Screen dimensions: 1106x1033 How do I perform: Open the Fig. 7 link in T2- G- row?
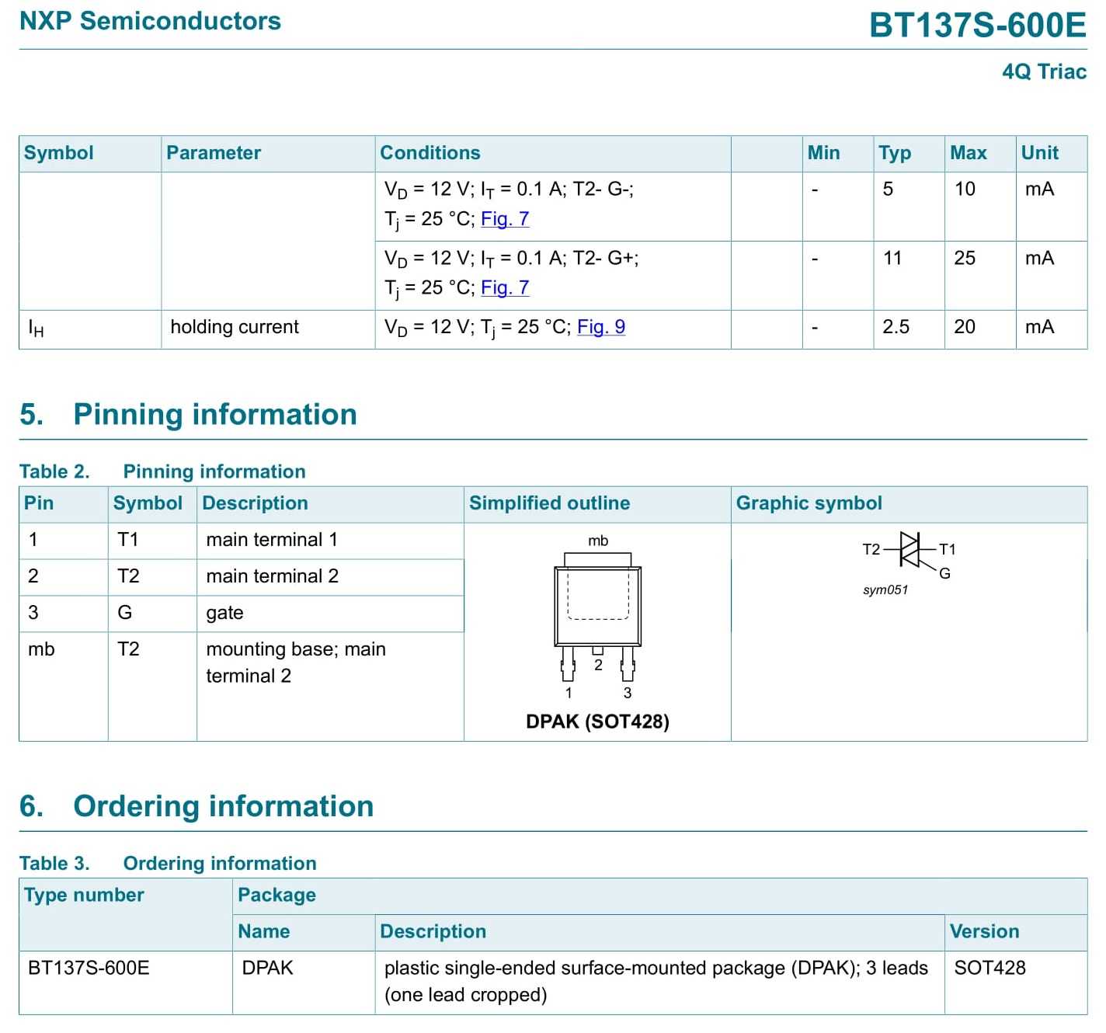tap(505, 219)
